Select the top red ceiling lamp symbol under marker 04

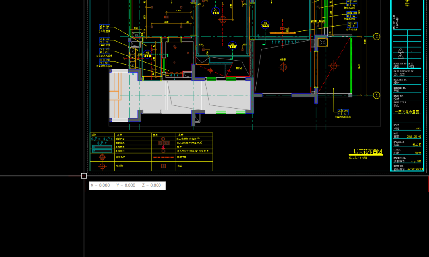(223, 19)
